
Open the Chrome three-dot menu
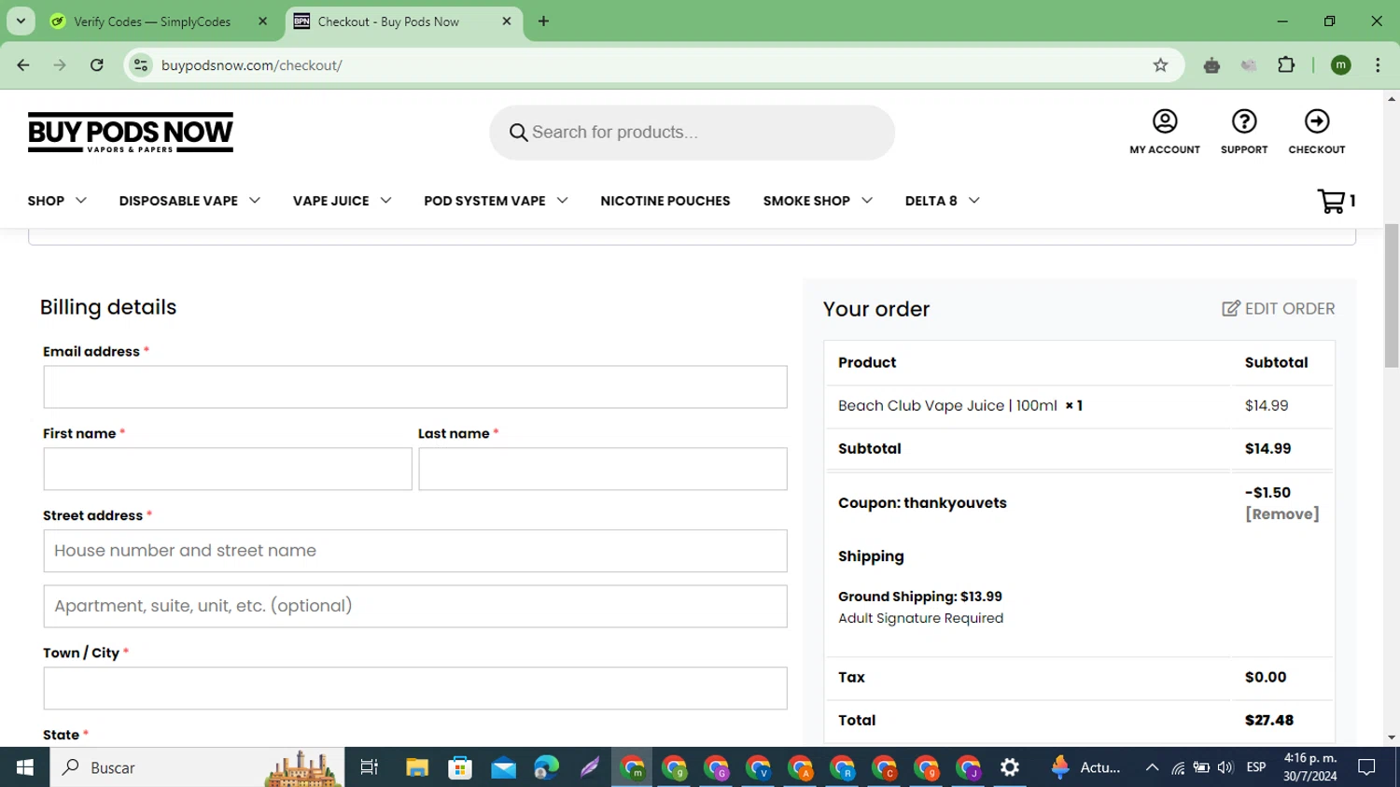tap(1378, 65)
